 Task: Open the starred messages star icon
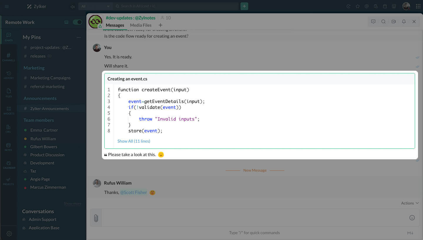coord(357,6)
